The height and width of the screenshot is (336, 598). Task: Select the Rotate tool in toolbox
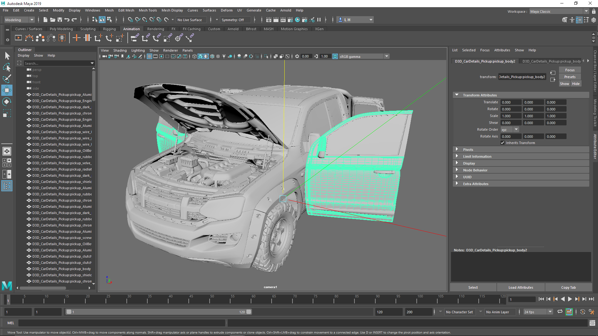tap(7, 102)
